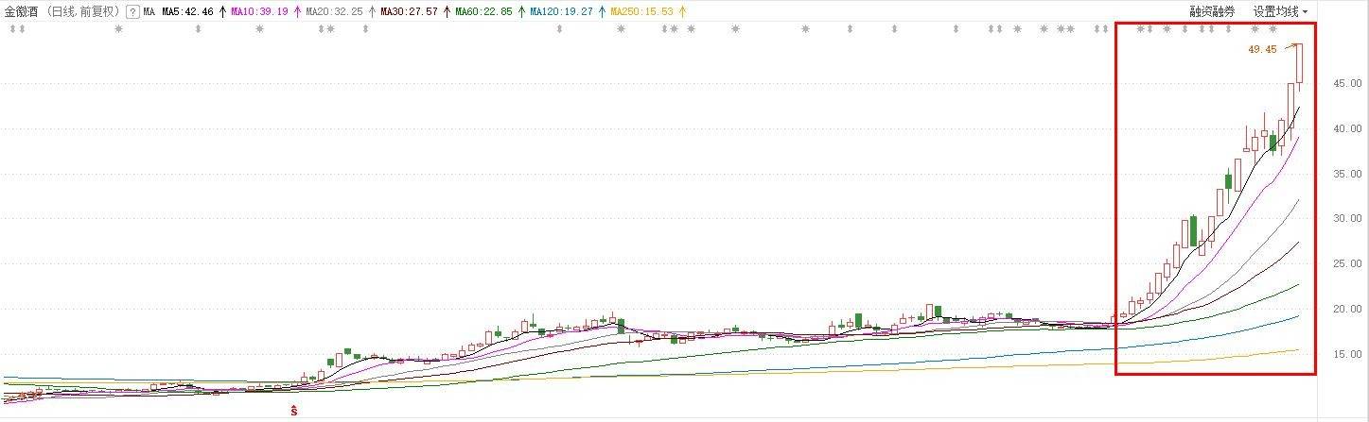Click the blue up arrow beside MA120
Viewport: 1369px width, 422px height.
pos(602,12)
